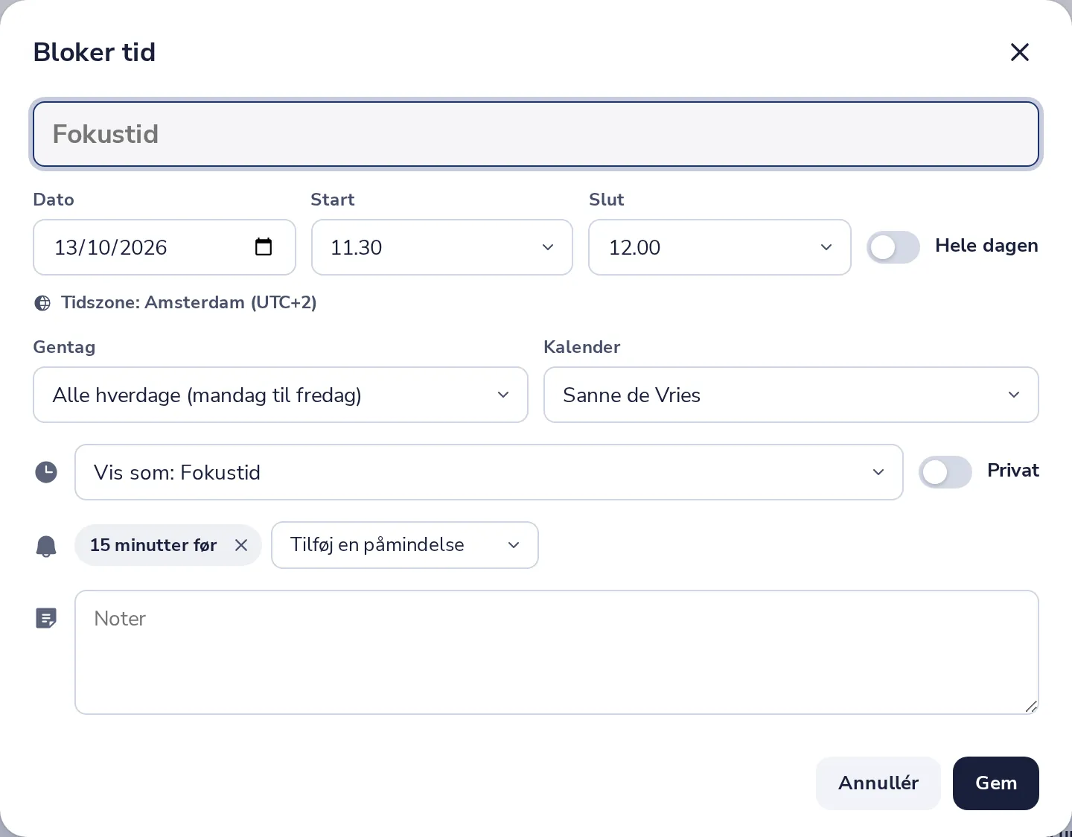Click the bell reminder icon

tap(46, 546)
